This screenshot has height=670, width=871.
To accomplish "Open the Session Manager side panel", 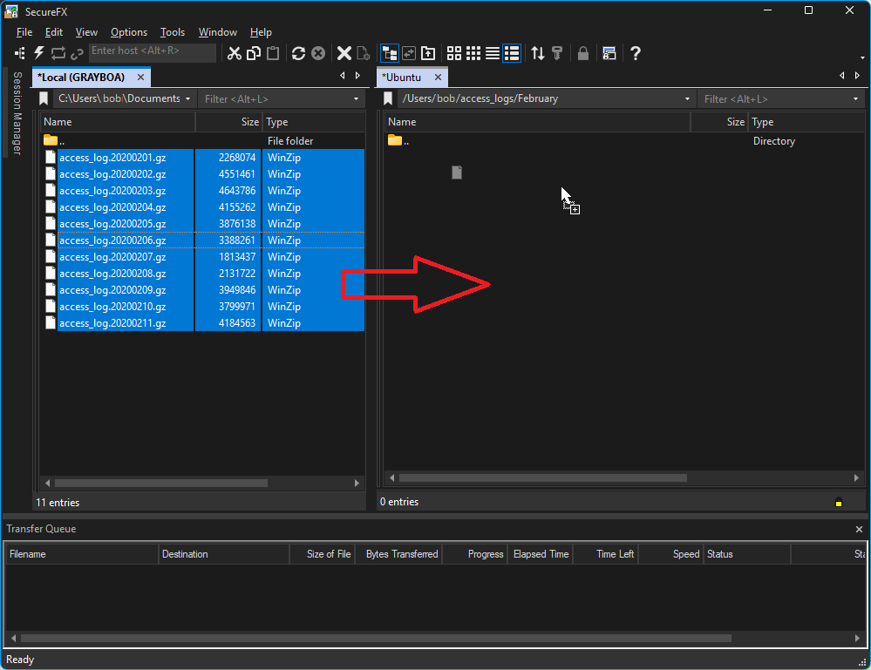I will point(16,113).
